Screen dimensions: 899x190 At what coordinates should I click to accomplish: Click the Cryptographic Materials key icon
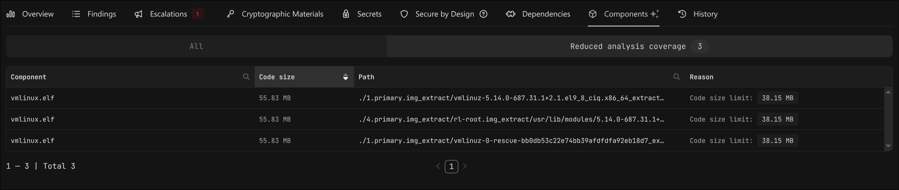pos(230,14)
